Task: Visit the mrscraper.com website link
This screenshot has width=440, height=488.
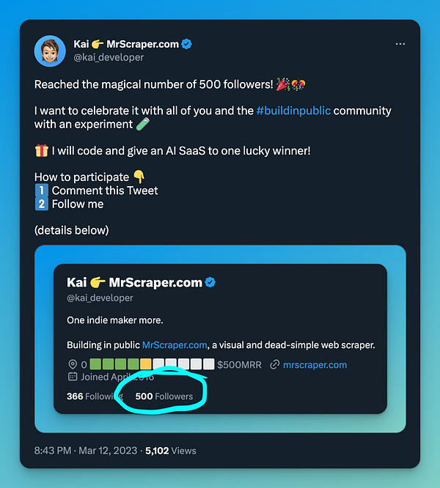Action: pos(315,365)
